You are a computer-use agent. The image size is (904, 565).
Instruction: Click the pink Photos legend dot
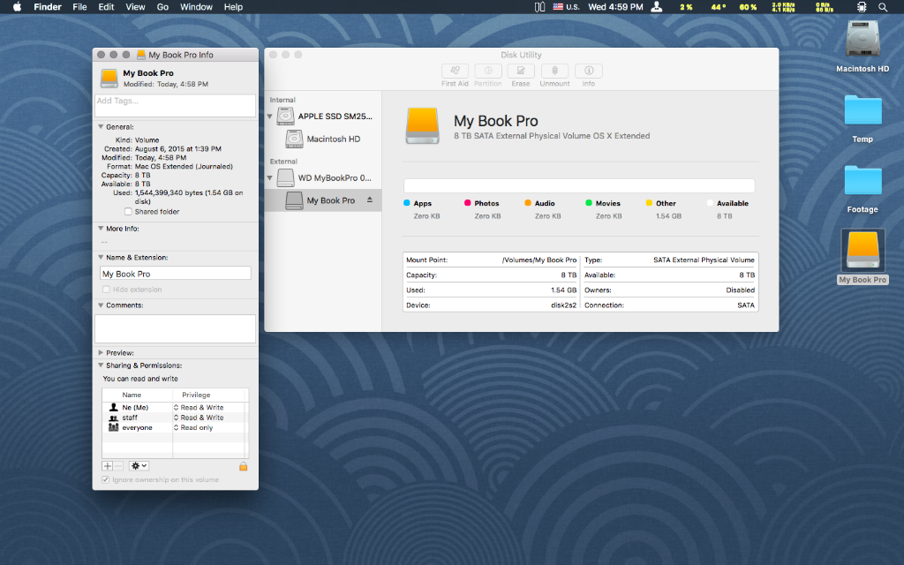pyautogui.click(x=468, y=203)
